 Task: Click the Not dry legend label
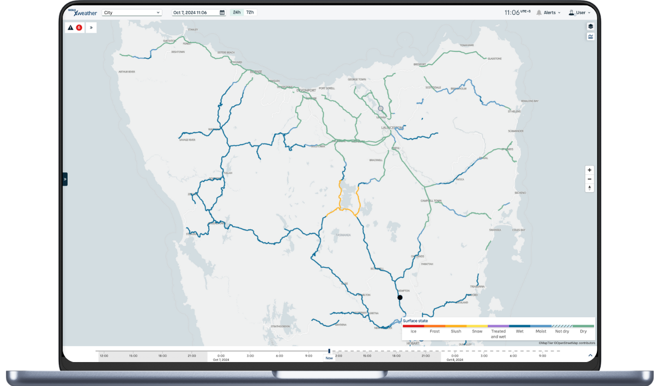coord(562,331)
